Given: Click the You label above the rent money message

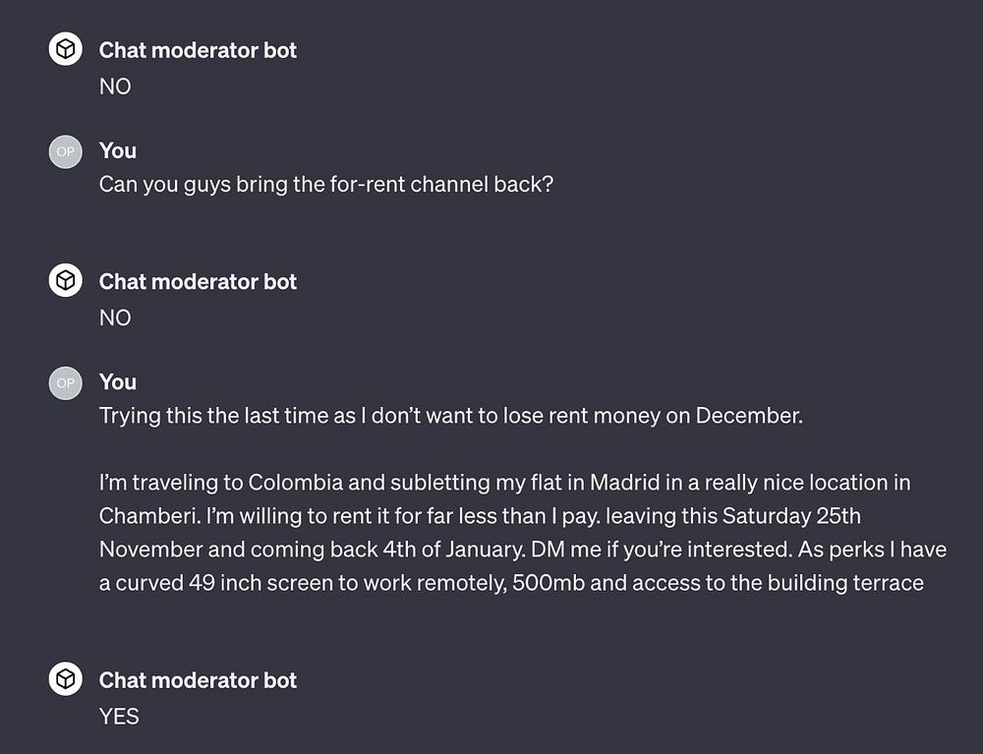Looking at the screenshot, I should [117, 382].
